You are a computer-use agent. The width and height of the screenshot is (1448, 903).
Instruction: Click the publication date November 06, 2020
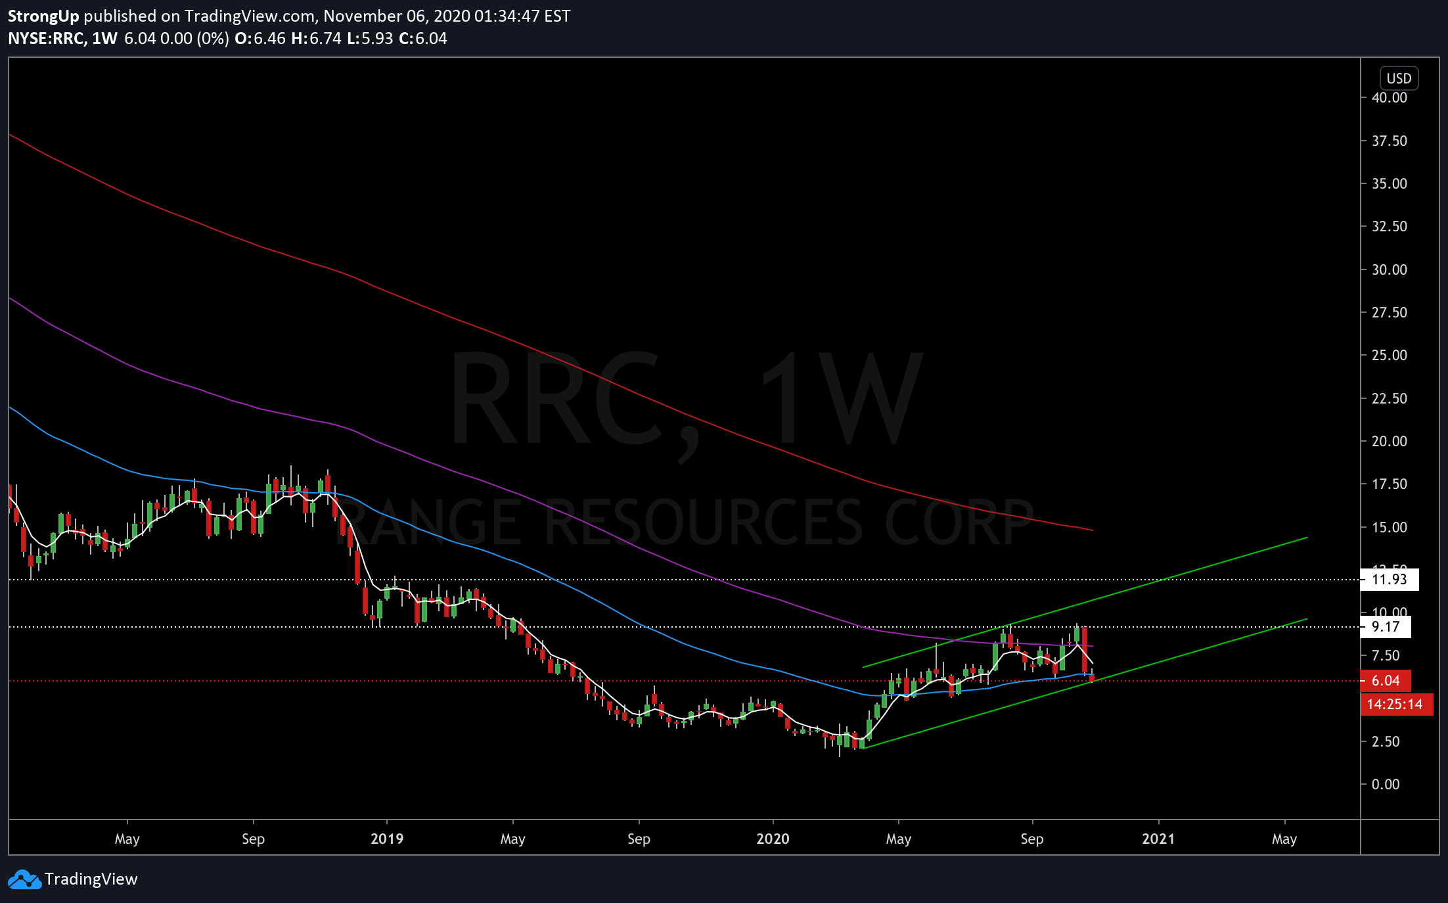pos(396,16)
